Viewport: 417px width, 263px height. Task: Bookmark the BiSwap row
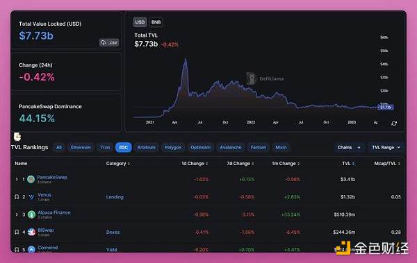tap(17, 232)
